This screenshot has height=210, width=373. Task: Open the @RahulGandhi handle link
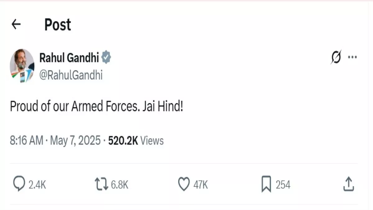[x=71, y=75]
